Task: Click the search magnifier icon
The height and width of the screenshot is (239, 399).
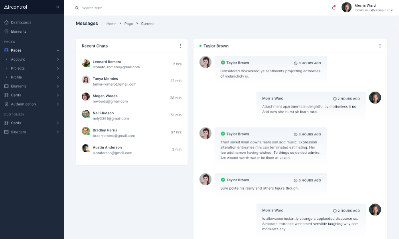Action: pos(77,8)
